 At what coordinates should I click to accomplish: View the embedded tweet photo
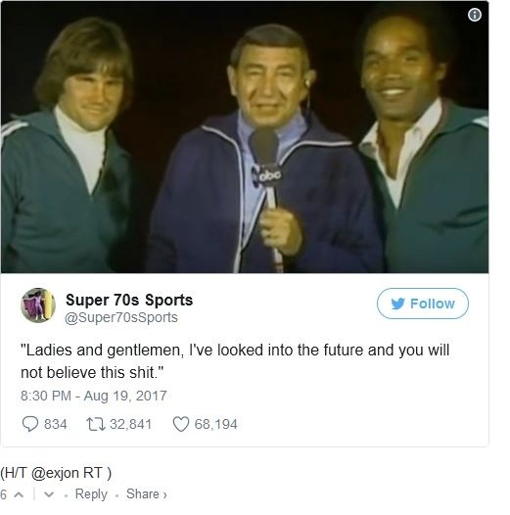tap(245, 137)
